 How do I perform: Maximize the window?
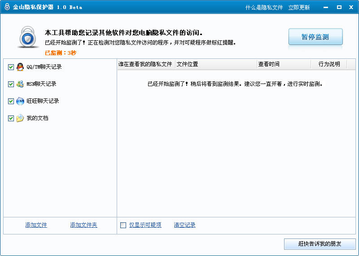339,7
